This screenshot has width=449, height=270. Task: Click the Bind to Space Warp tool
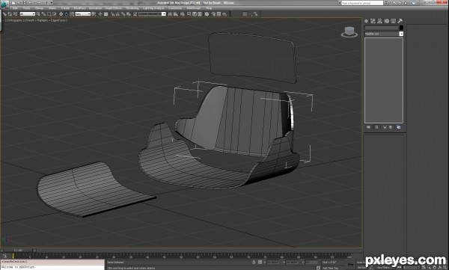tap(15, 13)
